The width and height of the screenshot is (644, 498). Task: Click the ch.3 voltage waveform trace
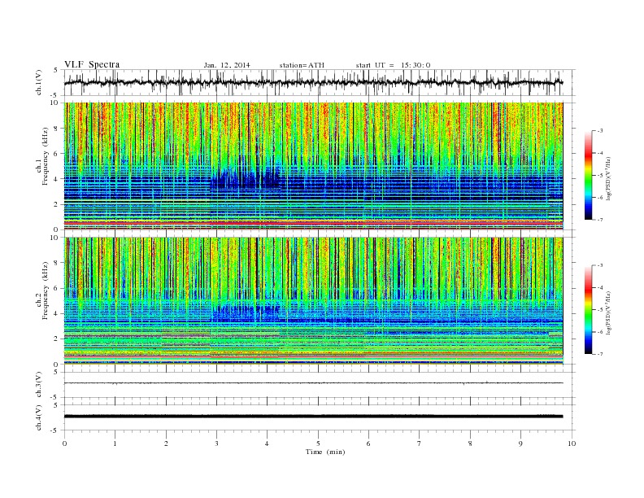click(x=313, y=383)
